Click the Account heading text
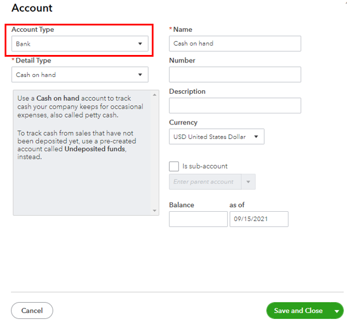Screen dimensions: 347x331 (32, 8)
